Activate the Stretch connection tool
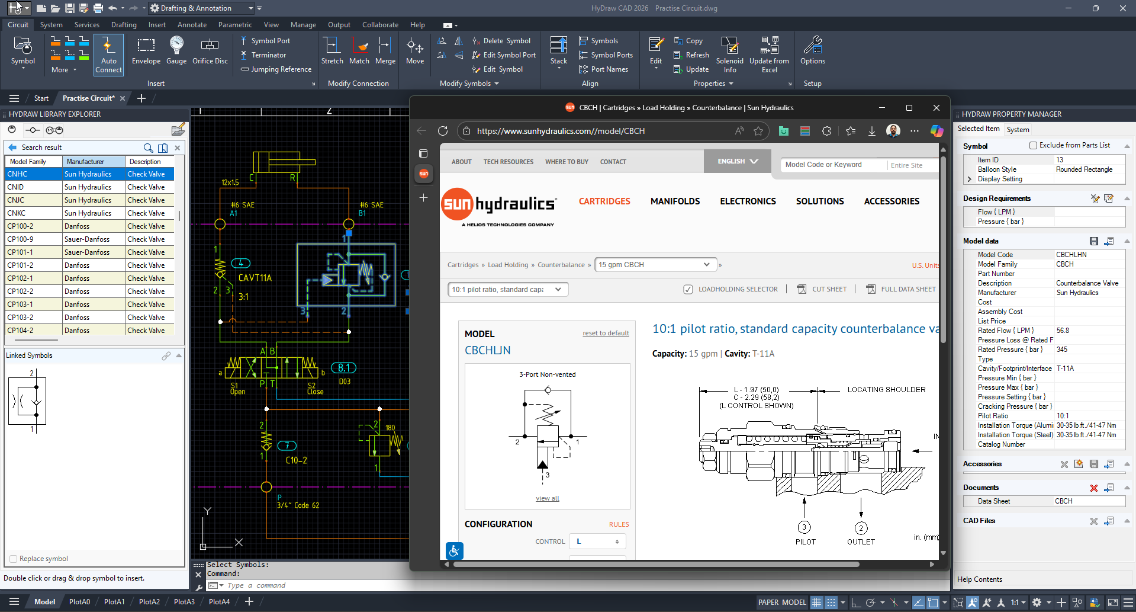Screen dimensions: 1136x612 (x=332, y=53)
